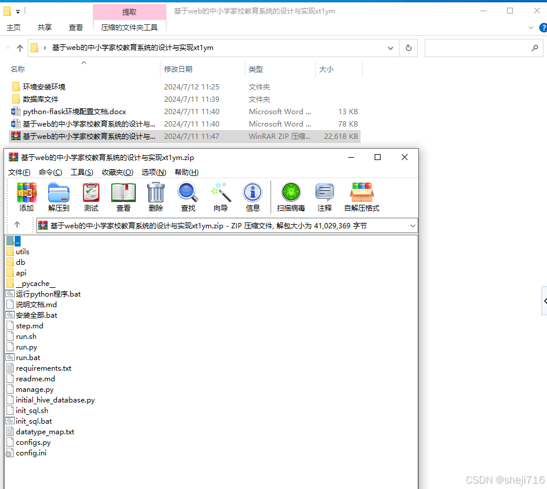This screenshot has height=489, width=547.
Task: Click Explorer's up-directory arrow
Action: pyautogui.click(x=20, y=48)
